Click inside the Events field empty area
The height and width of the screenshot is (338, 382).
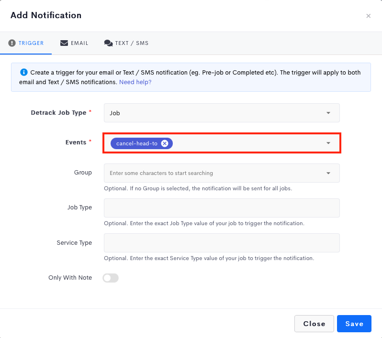246,143
